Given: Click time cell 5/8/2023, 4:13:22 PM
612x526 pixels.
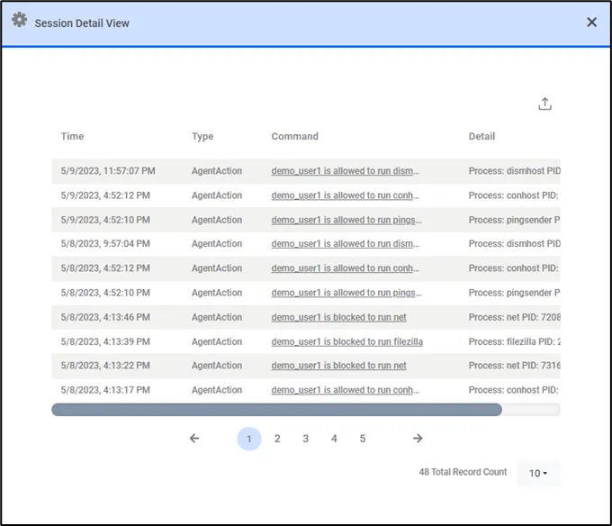Looking at the screenshot, I should (x=105, y=366).
